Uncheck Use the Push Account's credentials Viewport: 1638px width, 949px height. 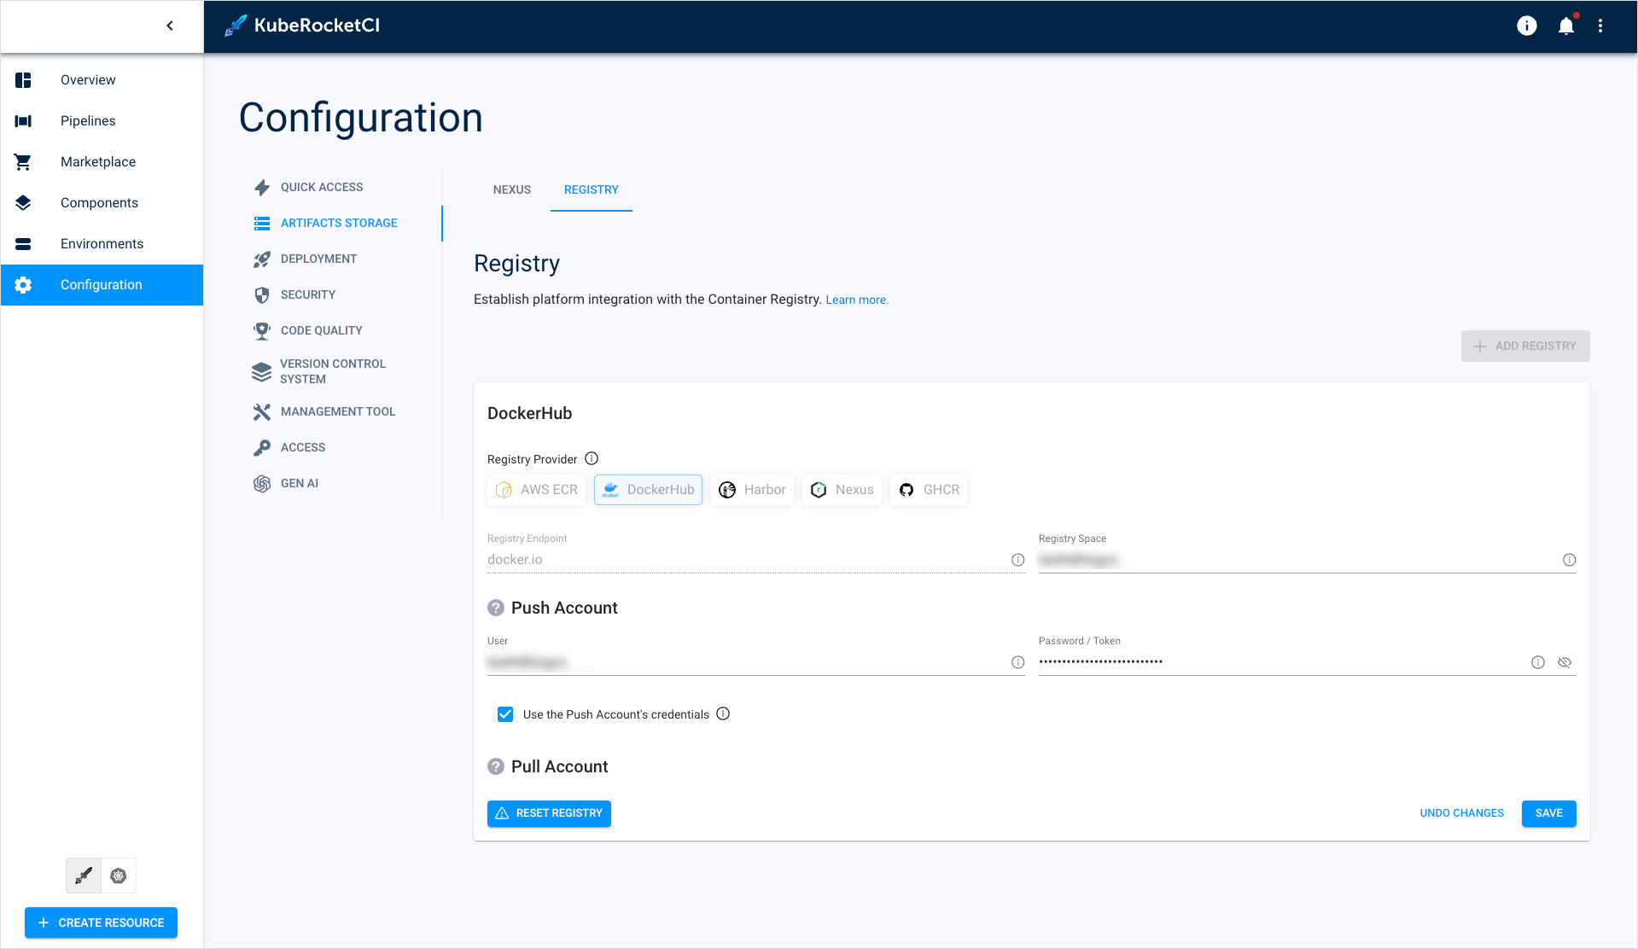505,714
